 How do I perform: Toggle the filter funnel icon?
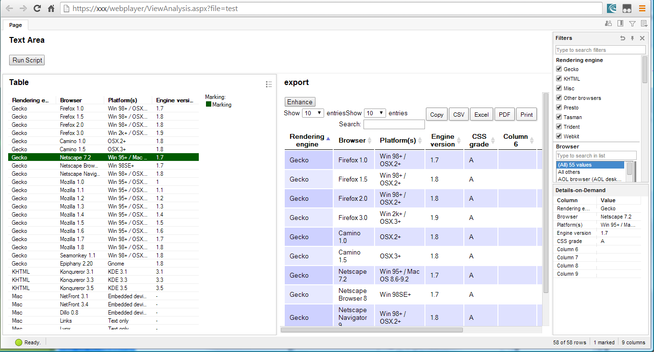click(632, 23)
